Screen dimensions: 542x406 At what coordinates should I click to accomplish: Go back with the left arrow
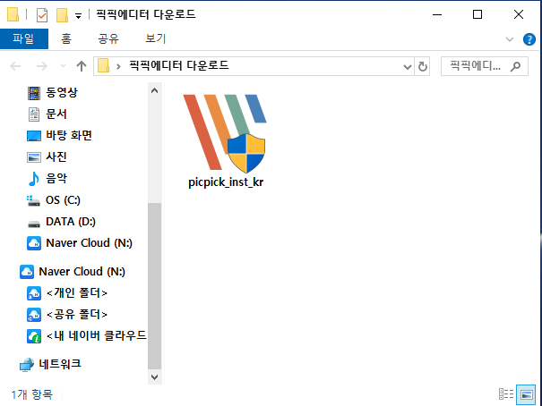pyautogui.click(x=15, y=66)
